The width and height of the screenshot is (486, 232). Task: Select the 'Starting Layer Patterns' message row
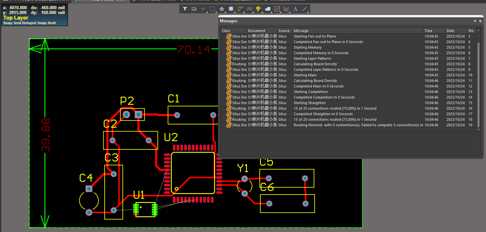pos(349,58)
